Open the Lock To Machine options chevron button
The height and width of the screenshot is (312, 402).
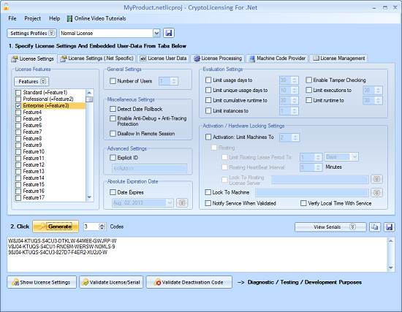(376, 192)
